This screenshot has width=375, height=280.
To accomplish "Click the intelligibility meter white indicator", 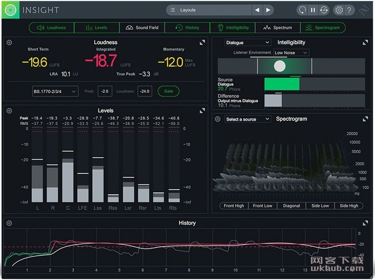I will [279, 66].
